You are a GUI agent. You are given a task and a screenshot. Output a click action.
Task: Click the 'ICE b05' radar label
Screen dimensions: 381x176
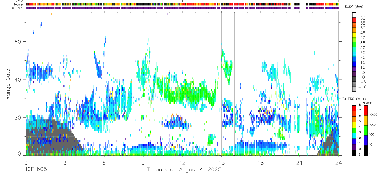click(36, 169)
